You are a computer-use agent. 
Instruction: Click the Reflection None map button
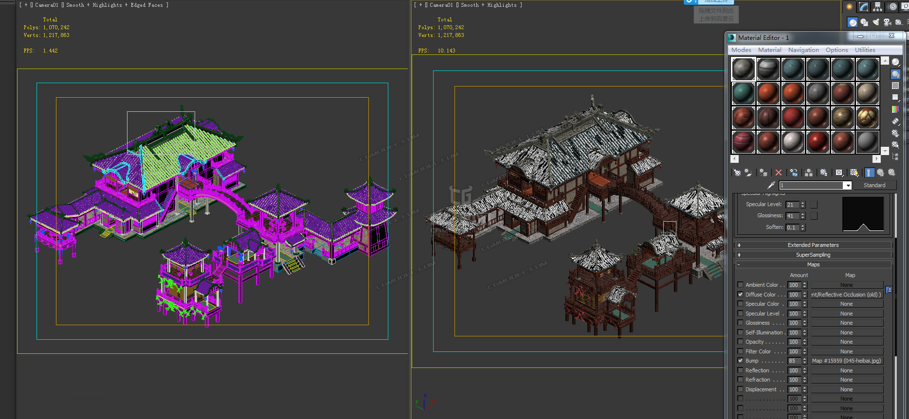pyautogui.click(x=847, y=370)
